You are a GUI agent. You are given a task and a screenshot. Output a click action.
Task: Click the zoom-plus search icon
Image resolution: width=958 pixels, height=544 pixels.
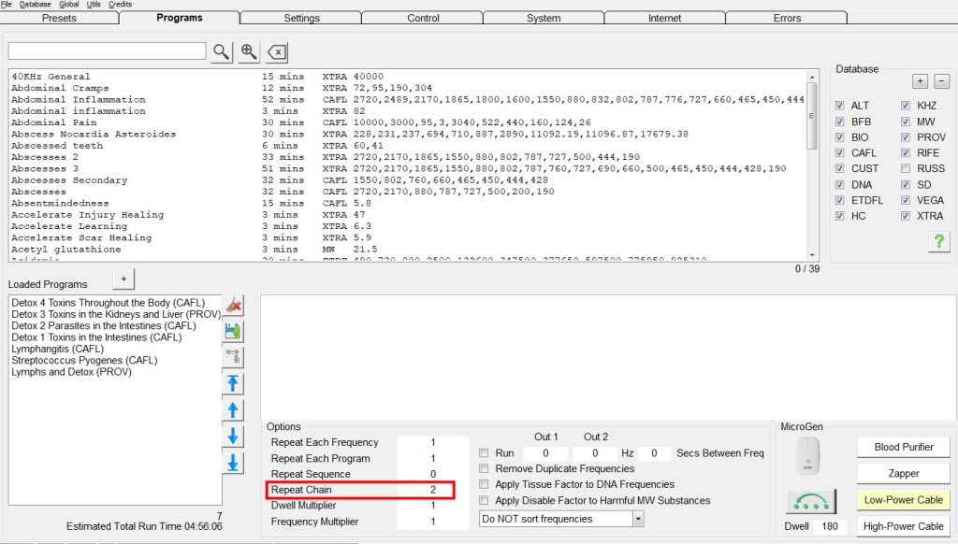click(x=249, y=51)
